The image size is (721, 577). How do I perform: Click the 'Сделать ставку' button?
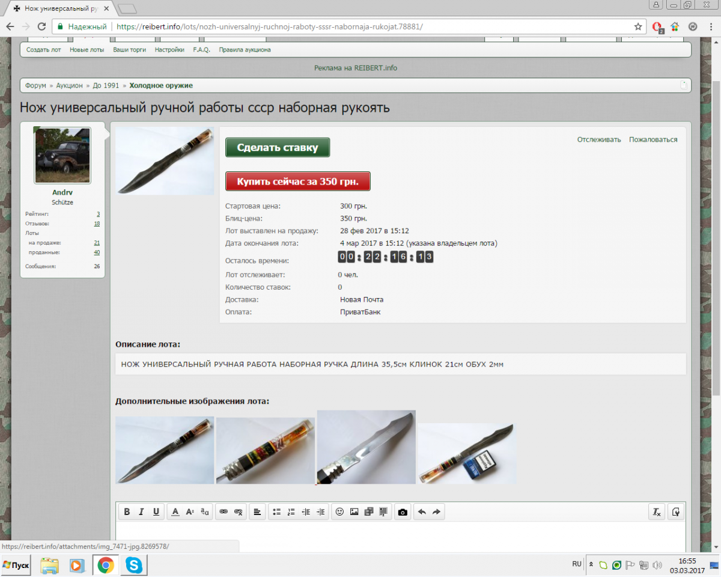pos(278,148)
